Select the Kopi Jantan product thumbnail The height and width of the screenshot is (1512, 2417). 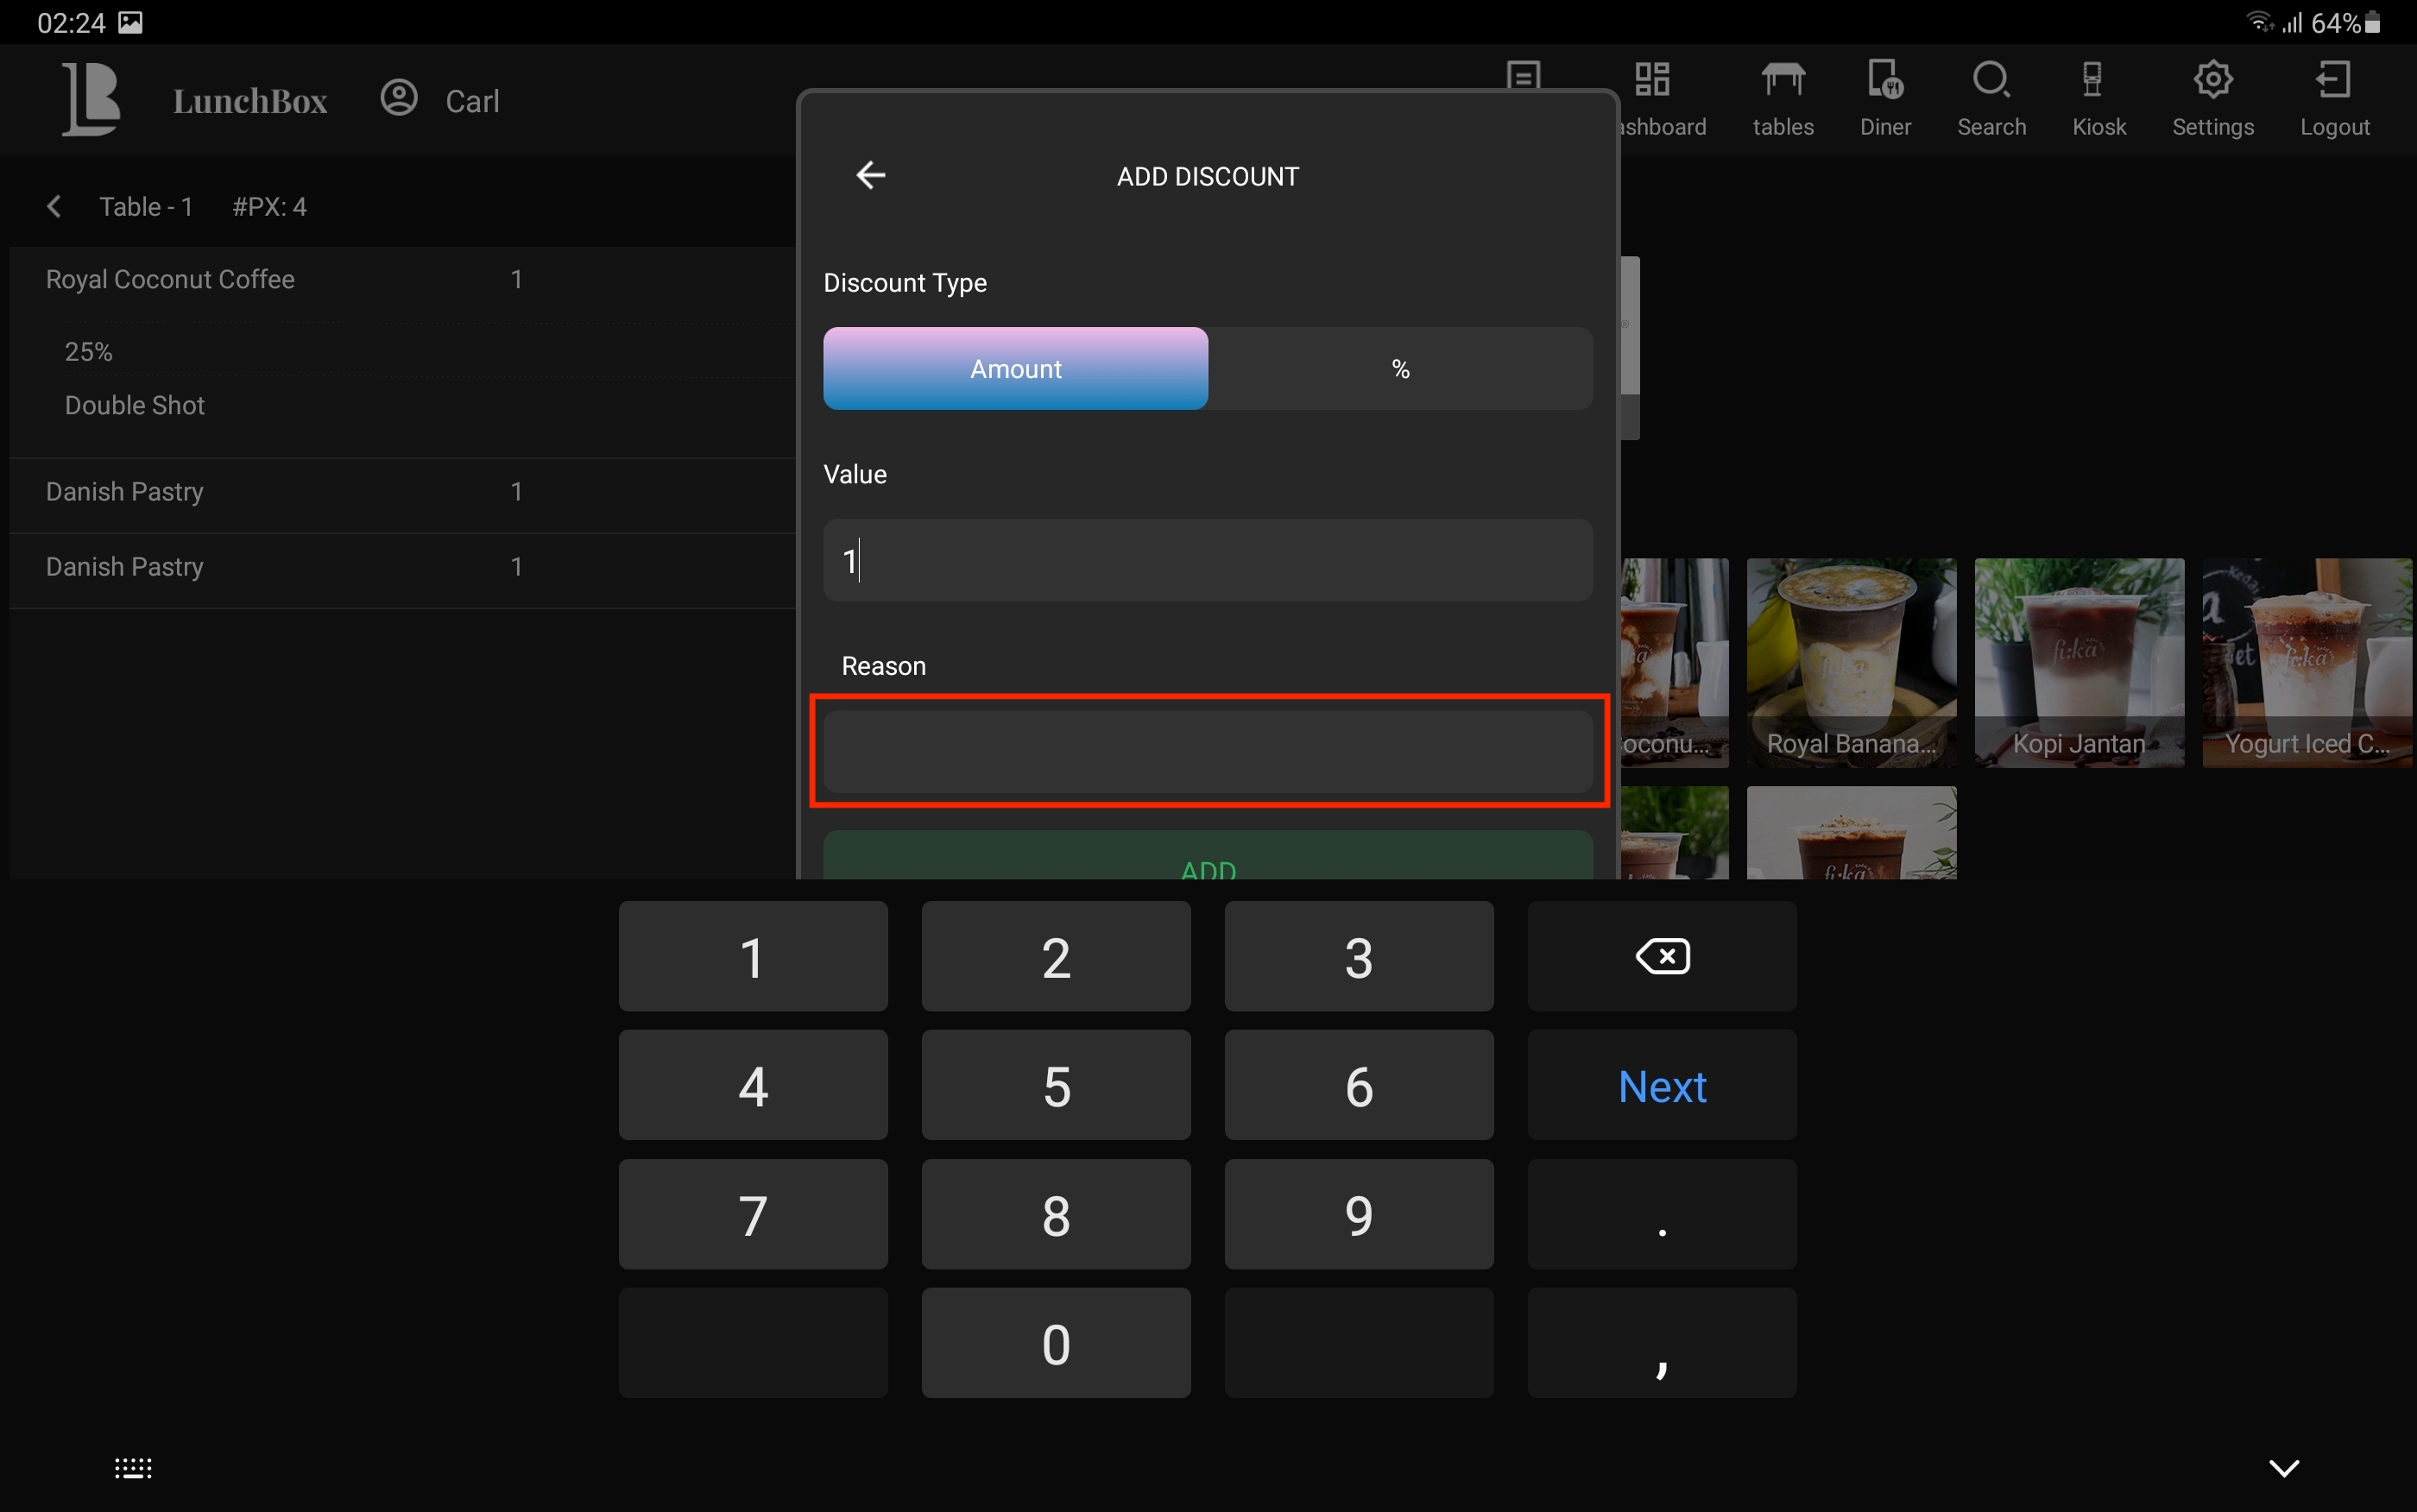(2078, 662)
